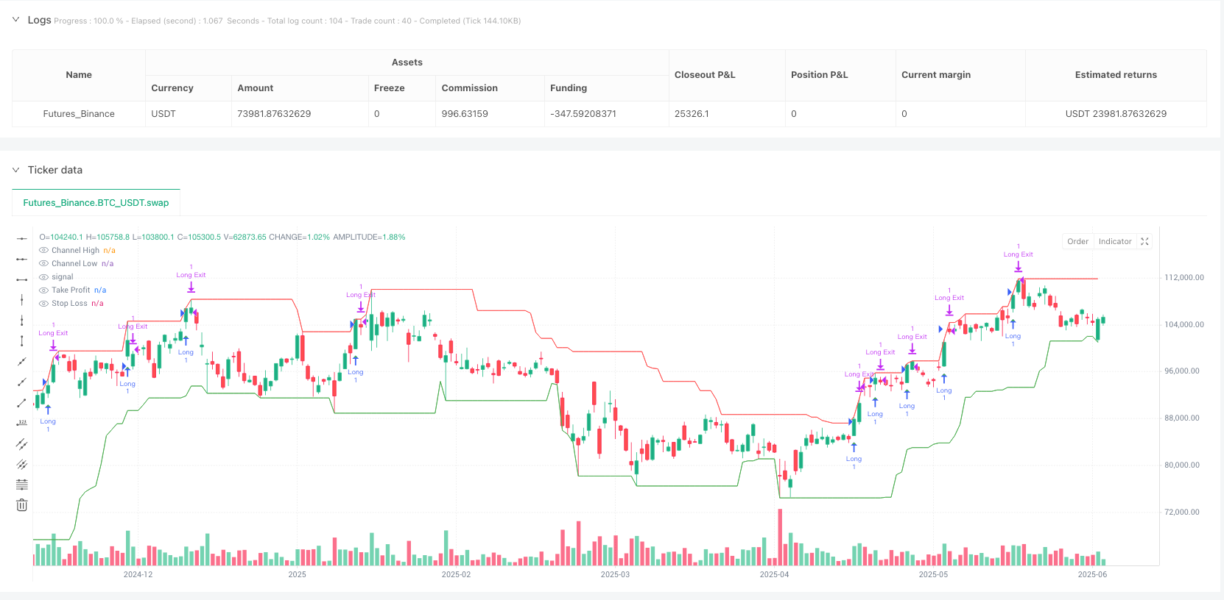Screen dimensions: 1224x600
Task: Toggle Take Profit indicator visibility
Action: [x=43, y=290]
